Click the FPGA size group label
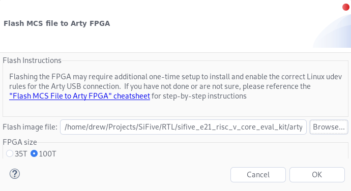This screenshot has width=351, height=191. point(20,142)
